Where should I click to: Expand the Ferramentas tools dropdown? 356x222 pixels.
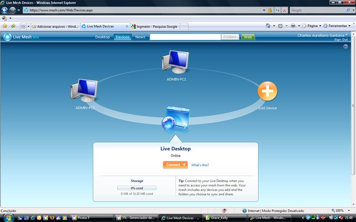338,26
